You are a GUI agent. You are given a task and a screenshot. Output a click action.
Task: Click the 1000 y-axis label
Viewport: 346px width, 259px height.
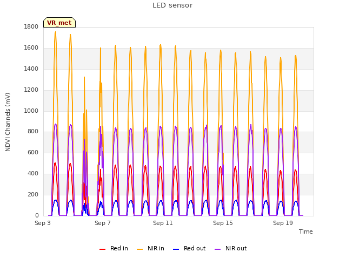pyautogui.click(x=31, y=111)
